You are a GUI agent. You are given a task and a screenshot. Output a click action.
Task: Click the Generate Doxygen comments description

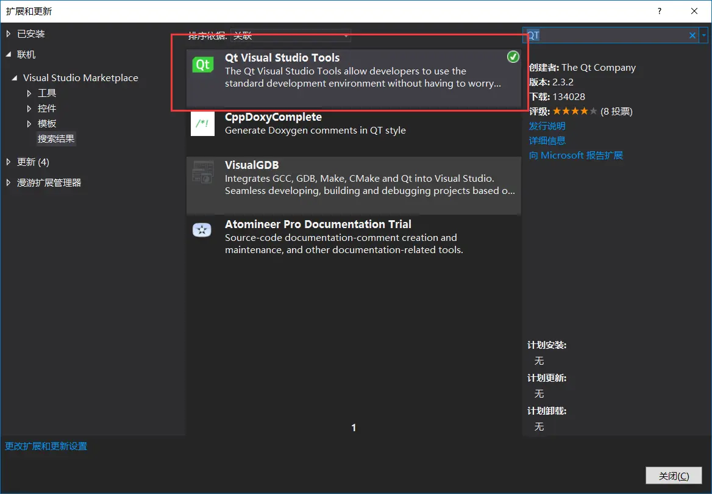(x=315, y=131)
